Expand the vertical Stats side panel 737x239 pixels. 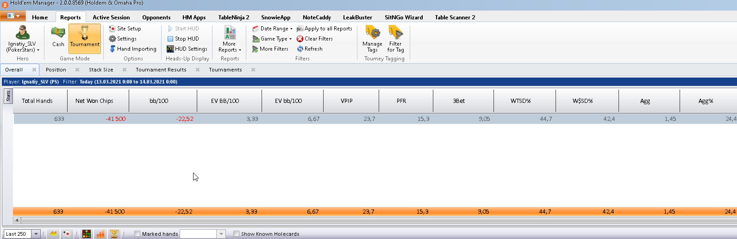coord(8,96)
